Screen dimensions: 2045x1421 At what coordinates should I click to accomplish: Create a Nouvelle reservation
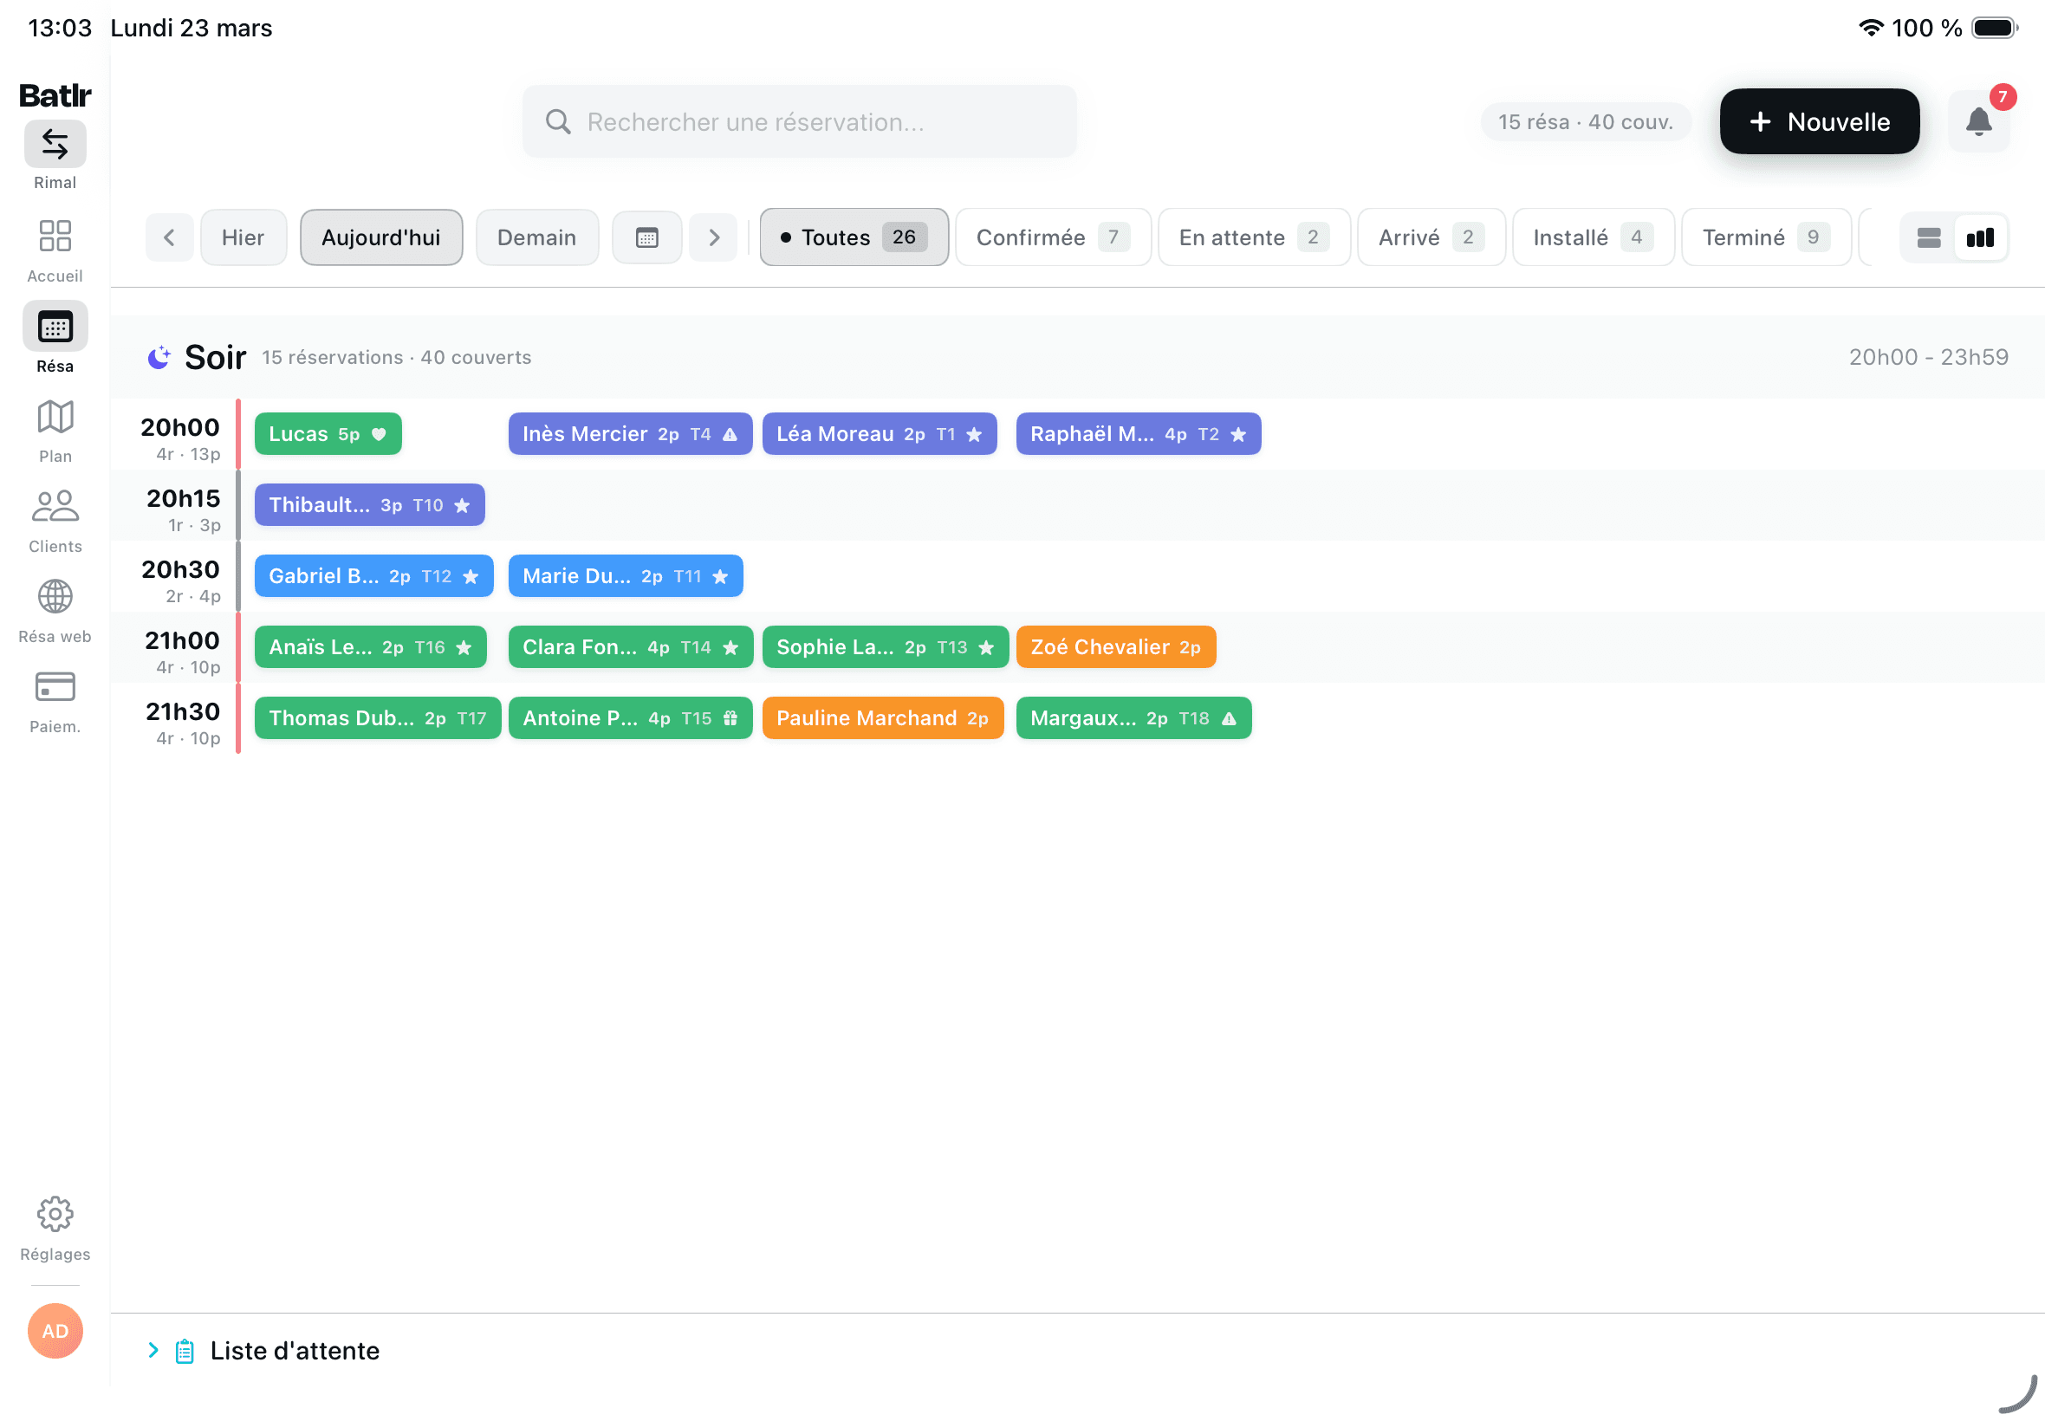tap(1818, 121)
